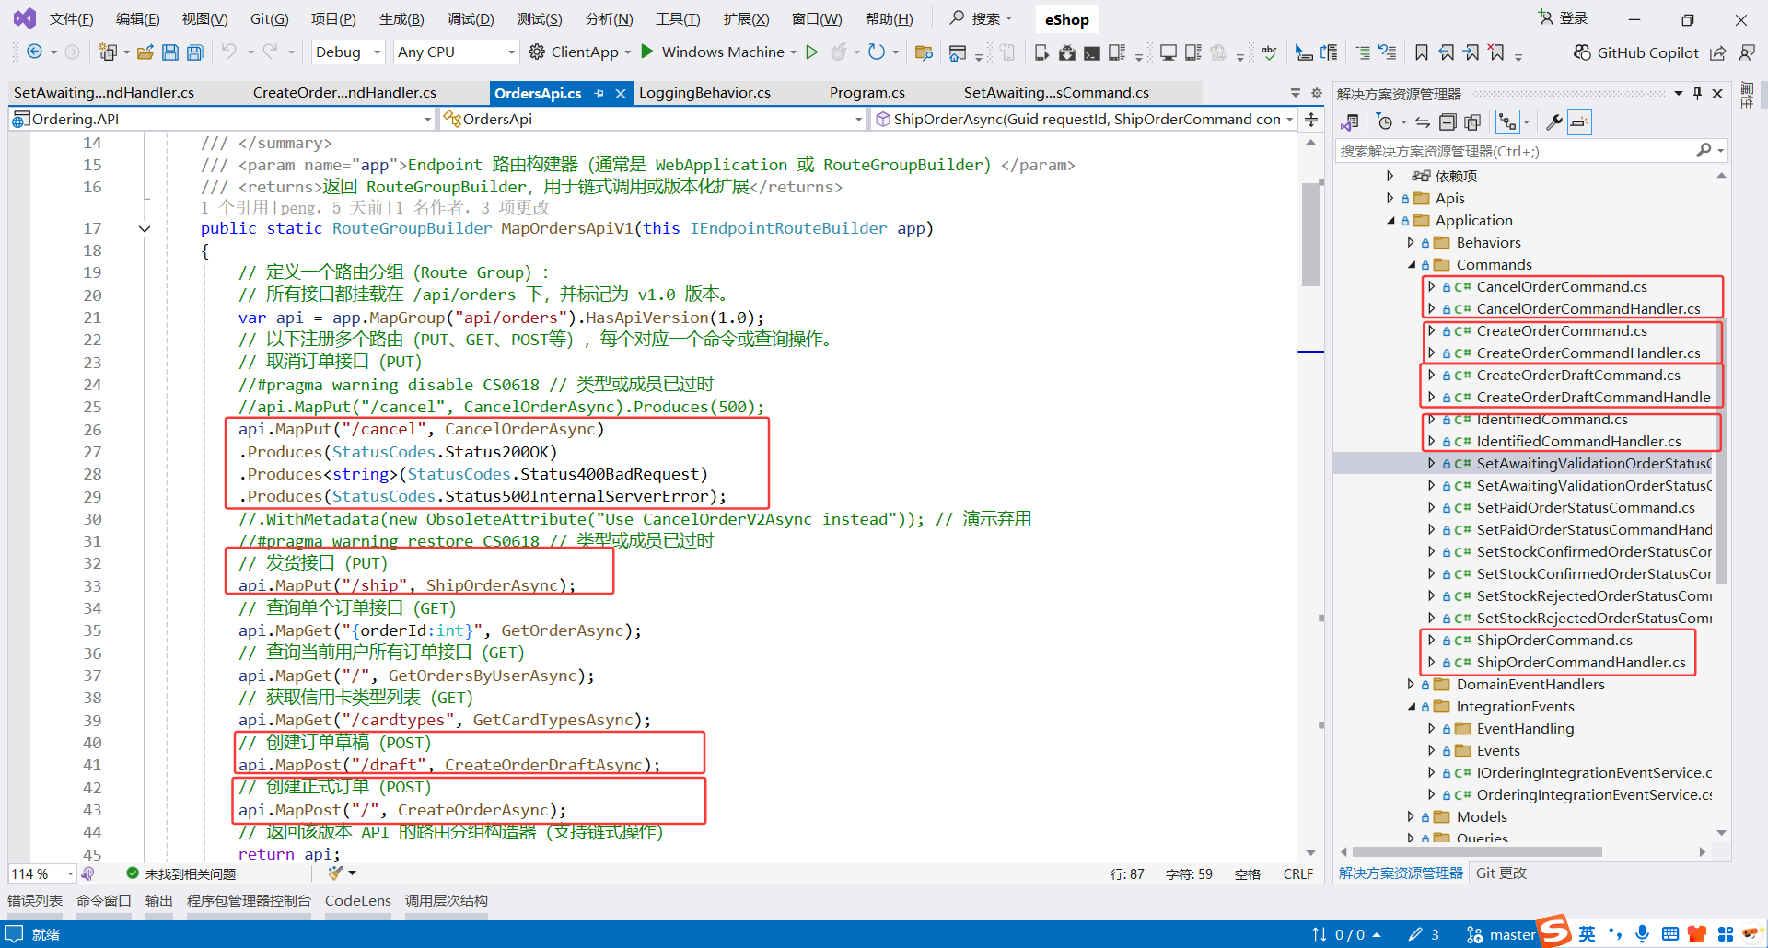Open the Git(G) menu
This screenshot has height=948, width=1768.
click(x=270, y=19)
